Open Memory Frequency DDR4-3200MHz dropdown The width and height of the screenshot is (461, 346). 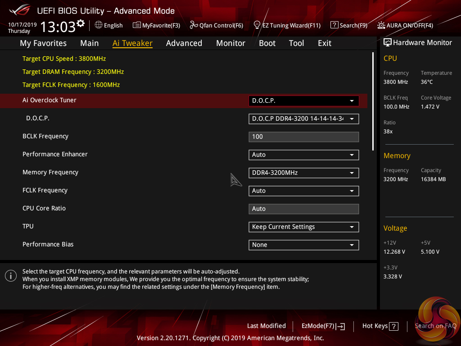coord(304,173)
